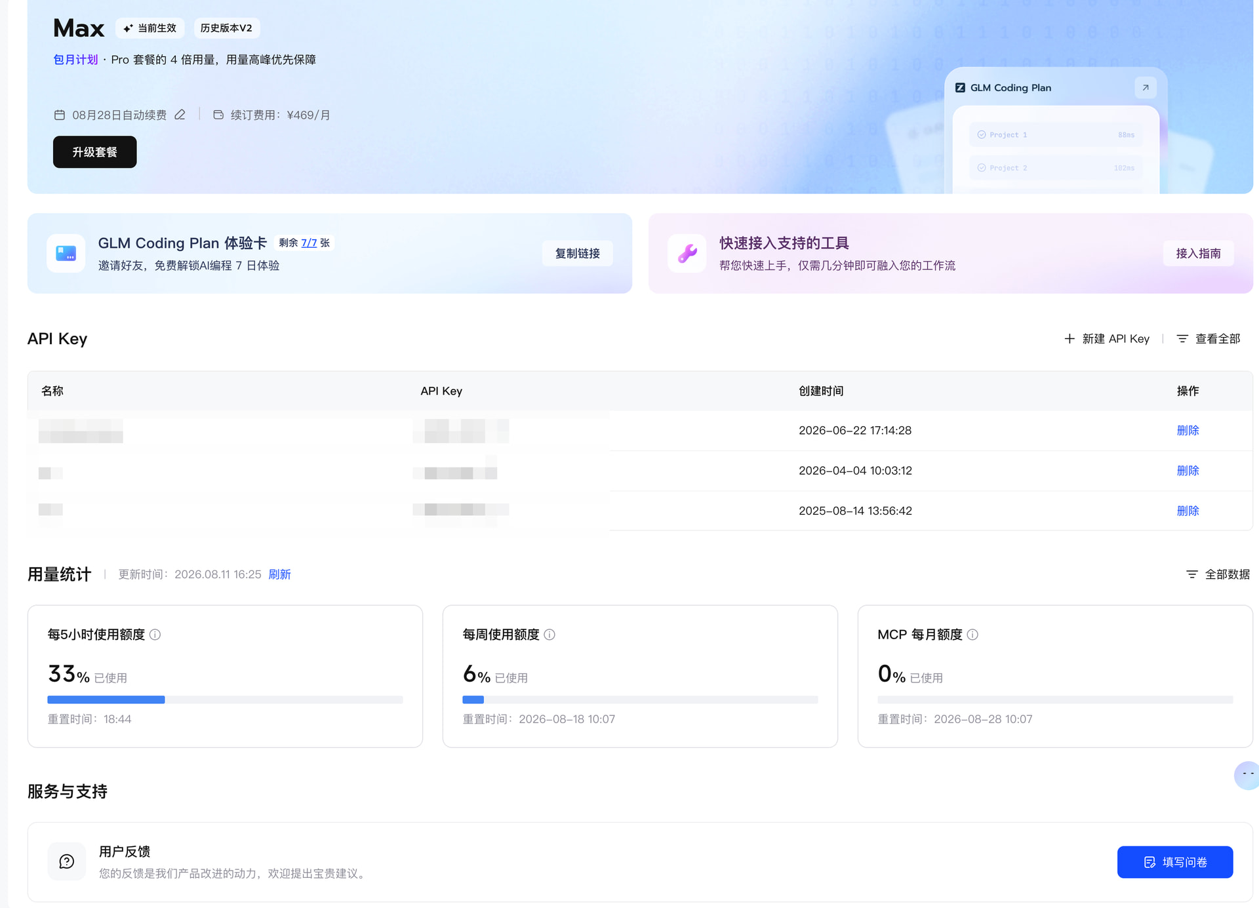
Task: Click the 6% 已使用 value
Action: (495, 674)
